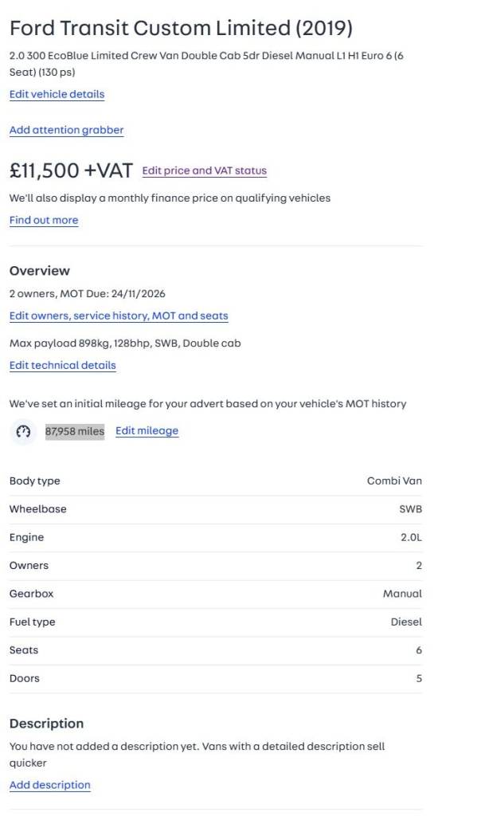Screen dimensions: 481x816
Task: Click the £11,500 +VAT price
Action: [x=70, y=171]
